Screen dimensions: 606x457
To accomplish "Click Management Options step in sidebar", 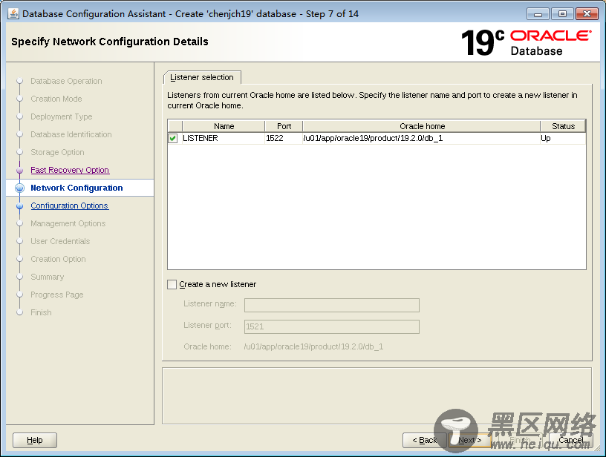I will click(x=68, y=223).
